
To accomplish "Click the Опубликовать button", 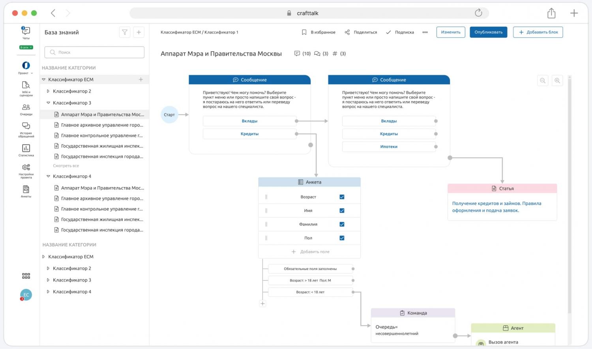I will 488,32.
